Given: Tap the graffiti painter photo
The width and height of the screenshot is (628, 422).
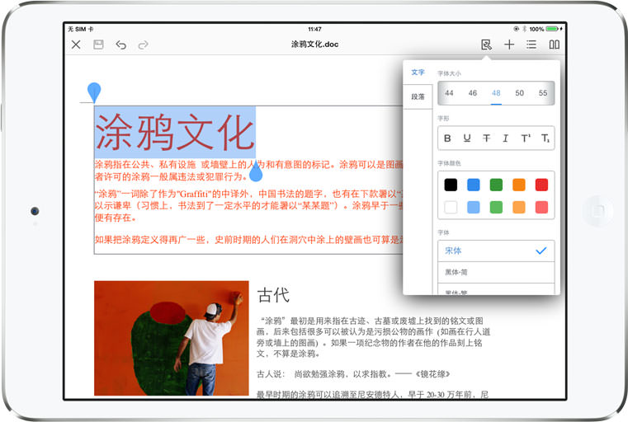Looking at the screenshot, I should click(x=171, y=338).
